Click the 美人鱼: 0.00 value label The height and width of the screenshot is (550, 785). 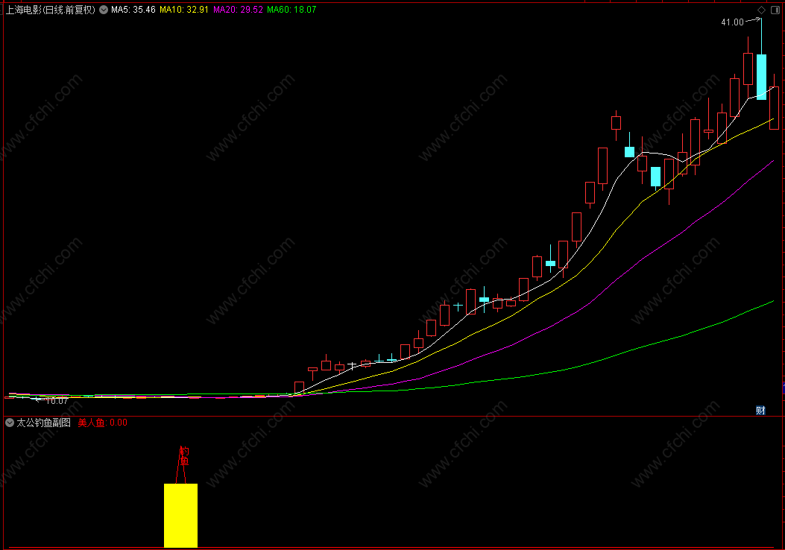tap(103, 423)
